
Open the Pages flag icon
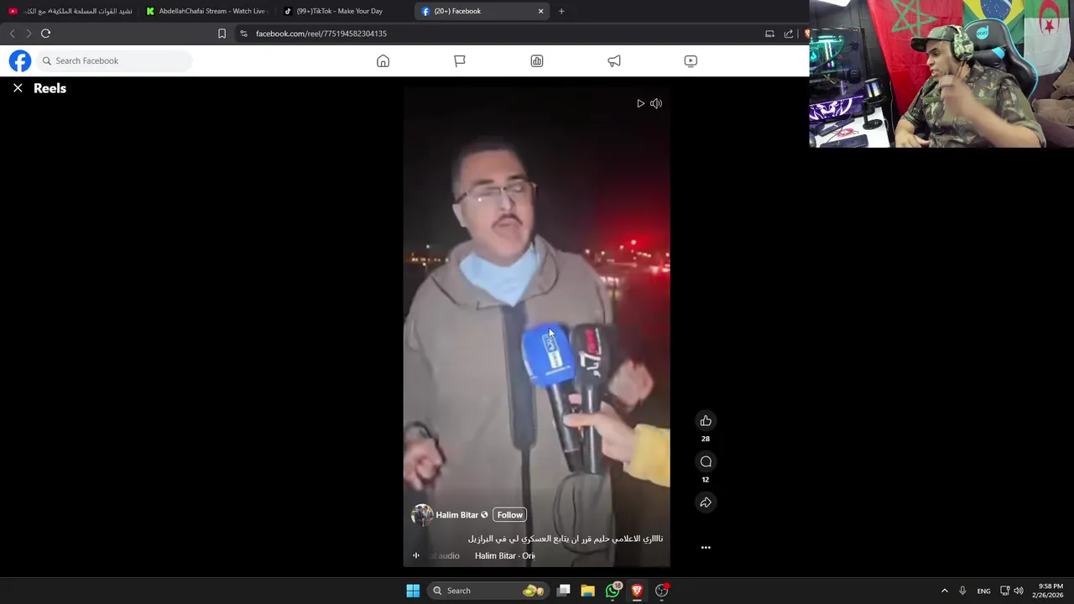460,60
